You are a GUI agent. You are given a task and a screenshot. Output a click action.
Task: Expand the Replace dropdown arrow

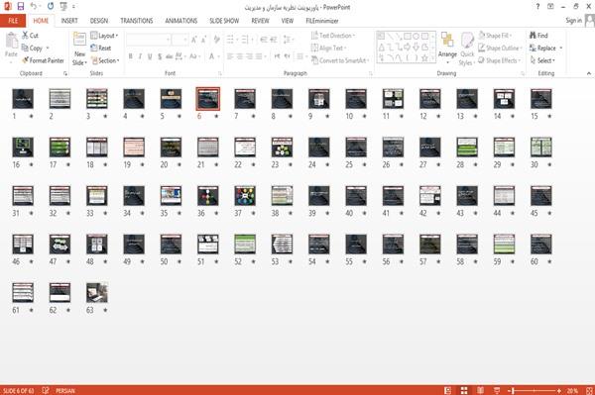561,49
